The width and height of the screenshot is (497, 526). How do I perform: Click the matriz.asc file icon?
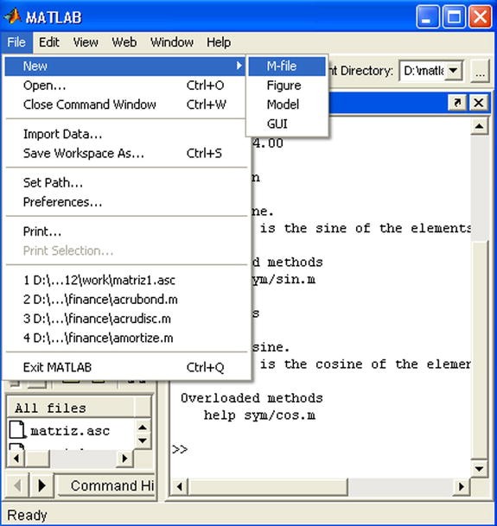(x=17, y=430)
